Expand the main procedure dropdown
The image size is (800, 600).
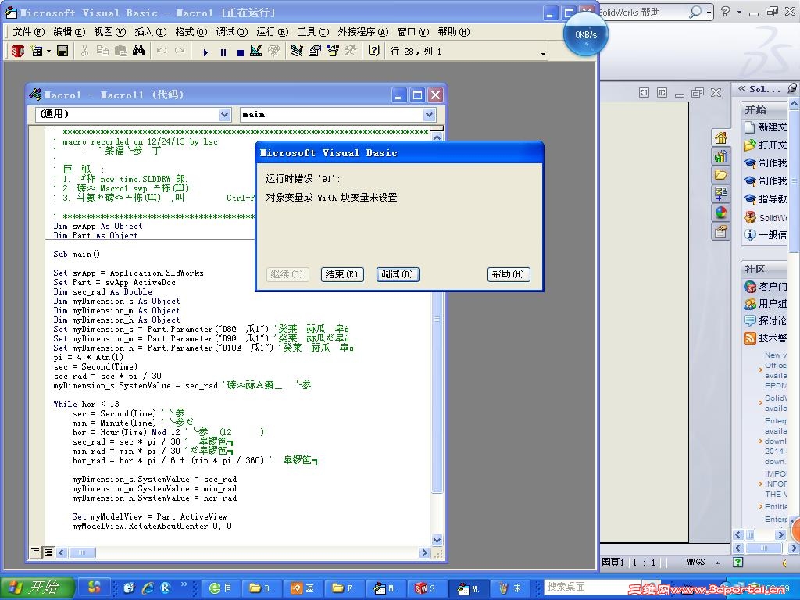pyautogui.click(x=429, y=115)
